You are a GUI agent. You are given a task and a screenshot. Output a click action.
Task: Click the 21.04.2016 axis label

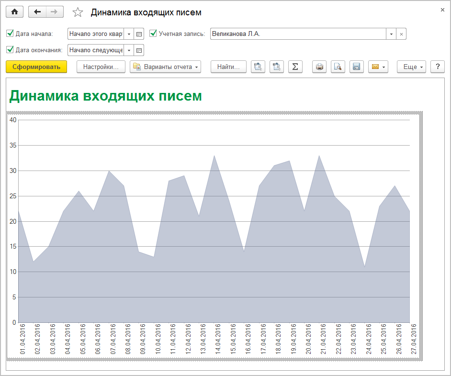coord(323,339)
